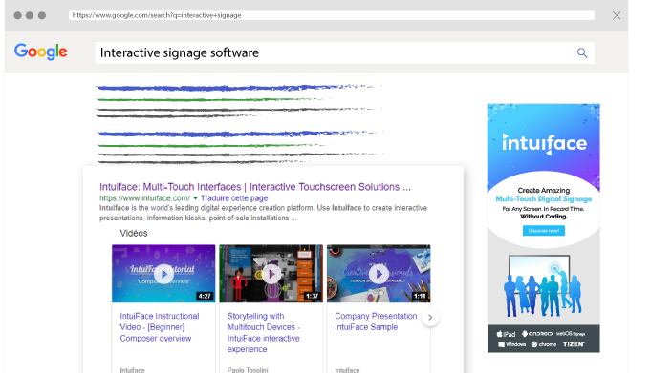The width and height of the screenshot is (651, 373).
Task: Click the Without Coding ad text
Action: click(x=544, y=217)
